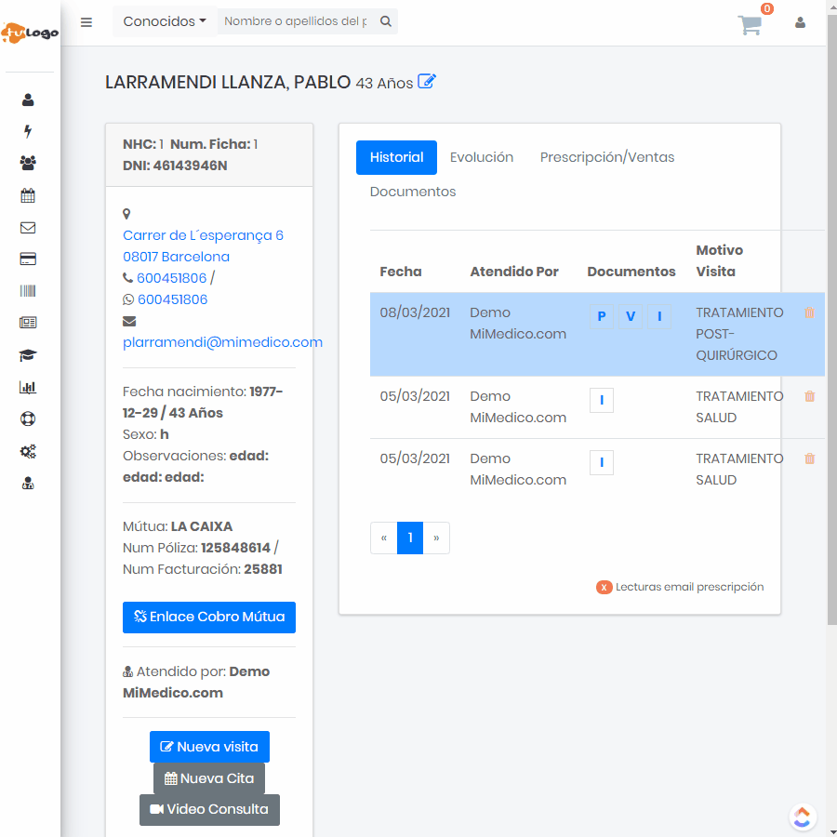Open the user account icon
837x837 pixels.
tap(800, 22)
